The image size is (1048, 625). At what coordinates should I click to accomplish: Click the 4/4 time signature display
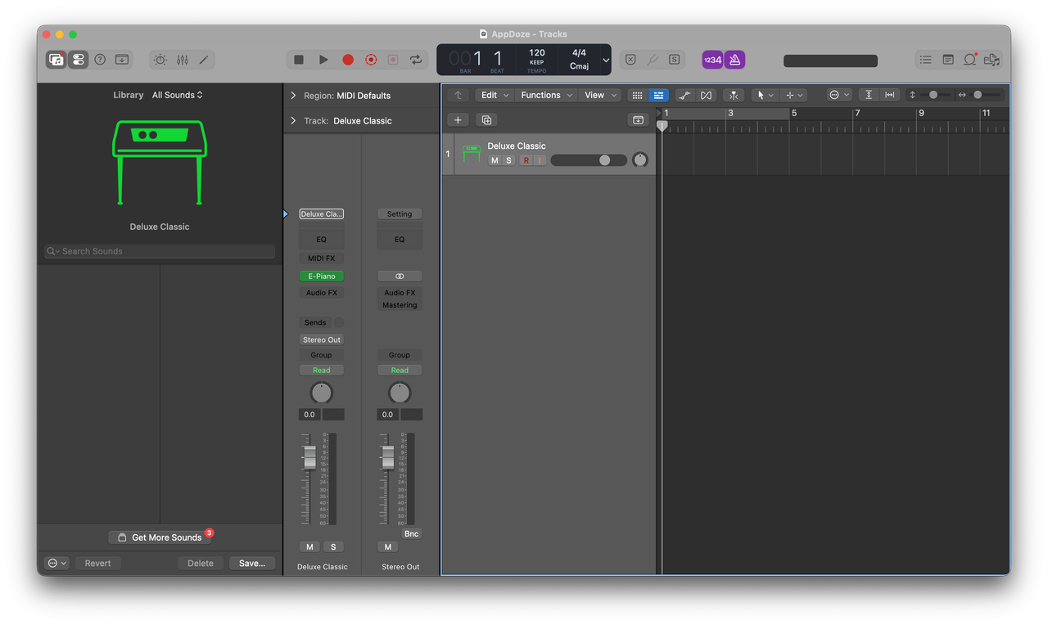pos(579,52)
